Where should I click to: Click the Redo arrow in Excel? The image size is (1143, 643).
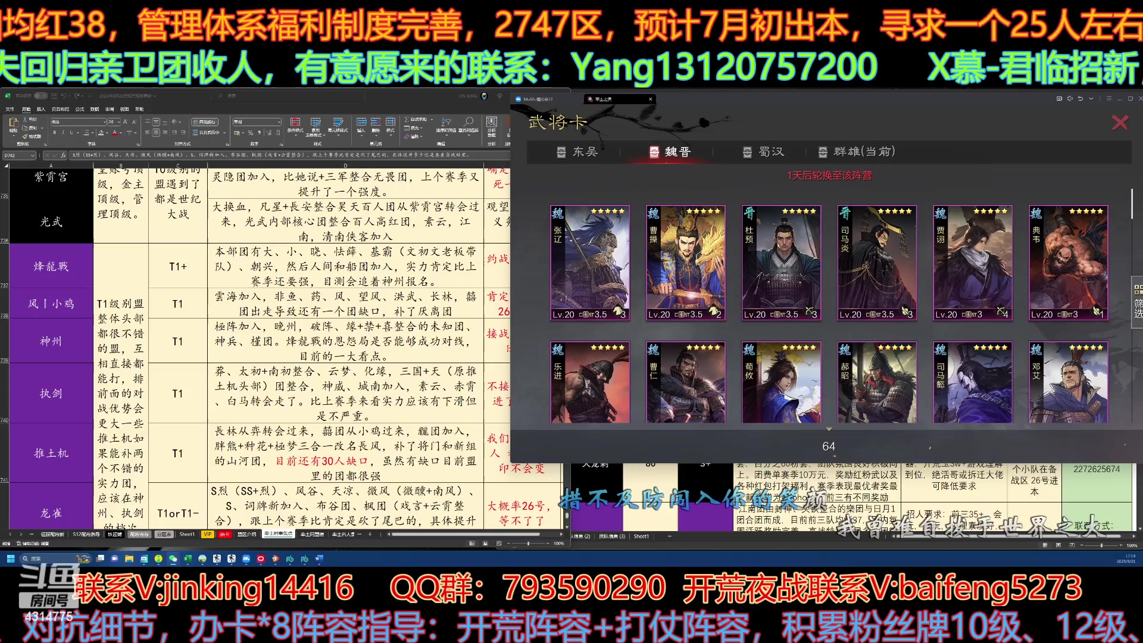pos(77,96)
